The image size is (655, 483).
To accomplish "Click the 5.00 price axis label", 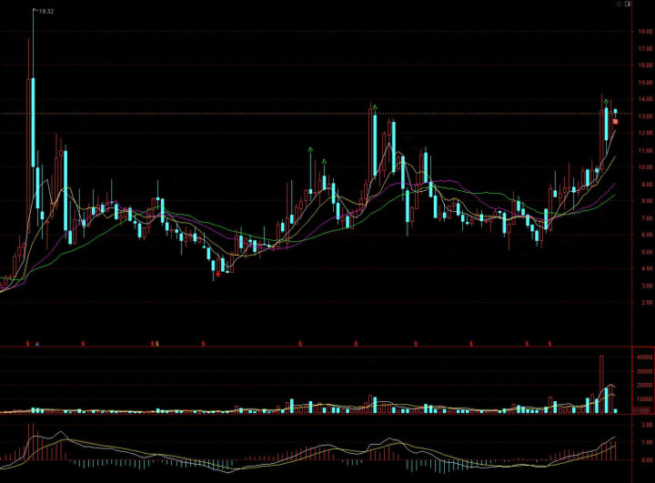I will 647,252.
